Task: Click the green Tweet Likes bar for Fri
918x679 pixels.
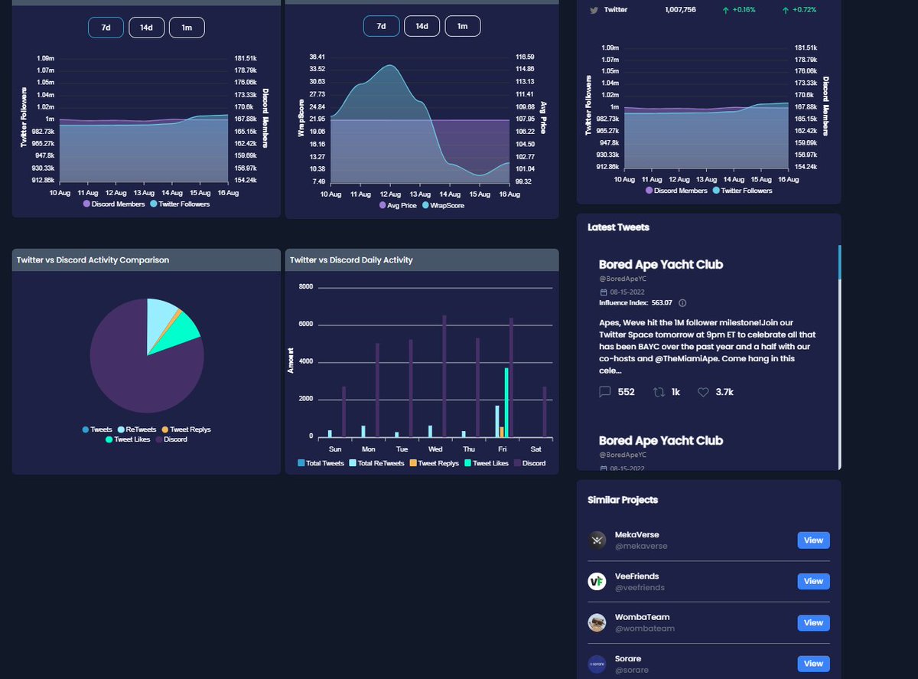Action: point(506,402)
